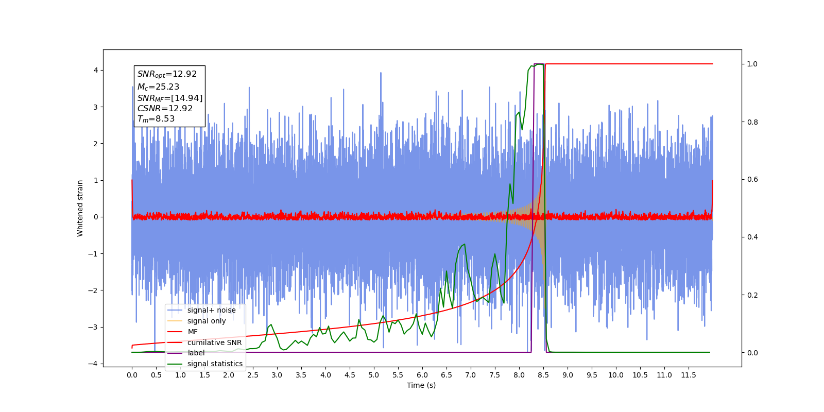
Task: Click the SNR_opt=12.92 annotation text
Action: 167,74
